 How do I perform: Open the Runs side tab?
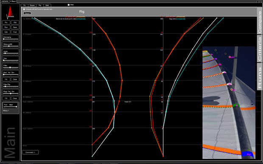(260, 77)
